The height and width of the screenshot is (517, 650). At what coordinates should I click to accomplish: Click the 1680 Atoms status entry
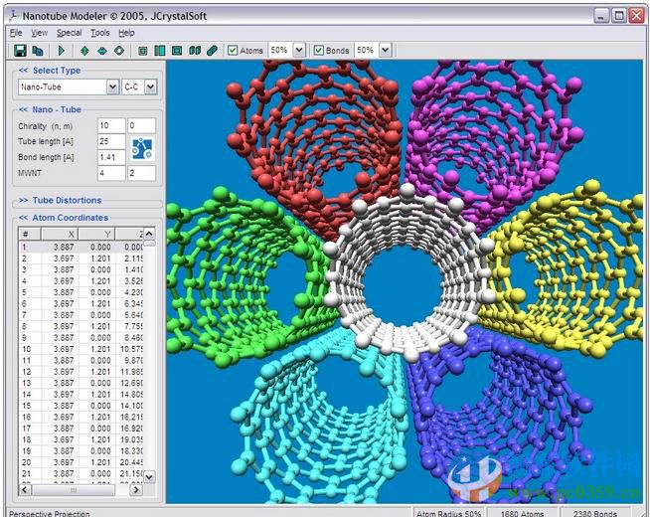coord(522,513)
